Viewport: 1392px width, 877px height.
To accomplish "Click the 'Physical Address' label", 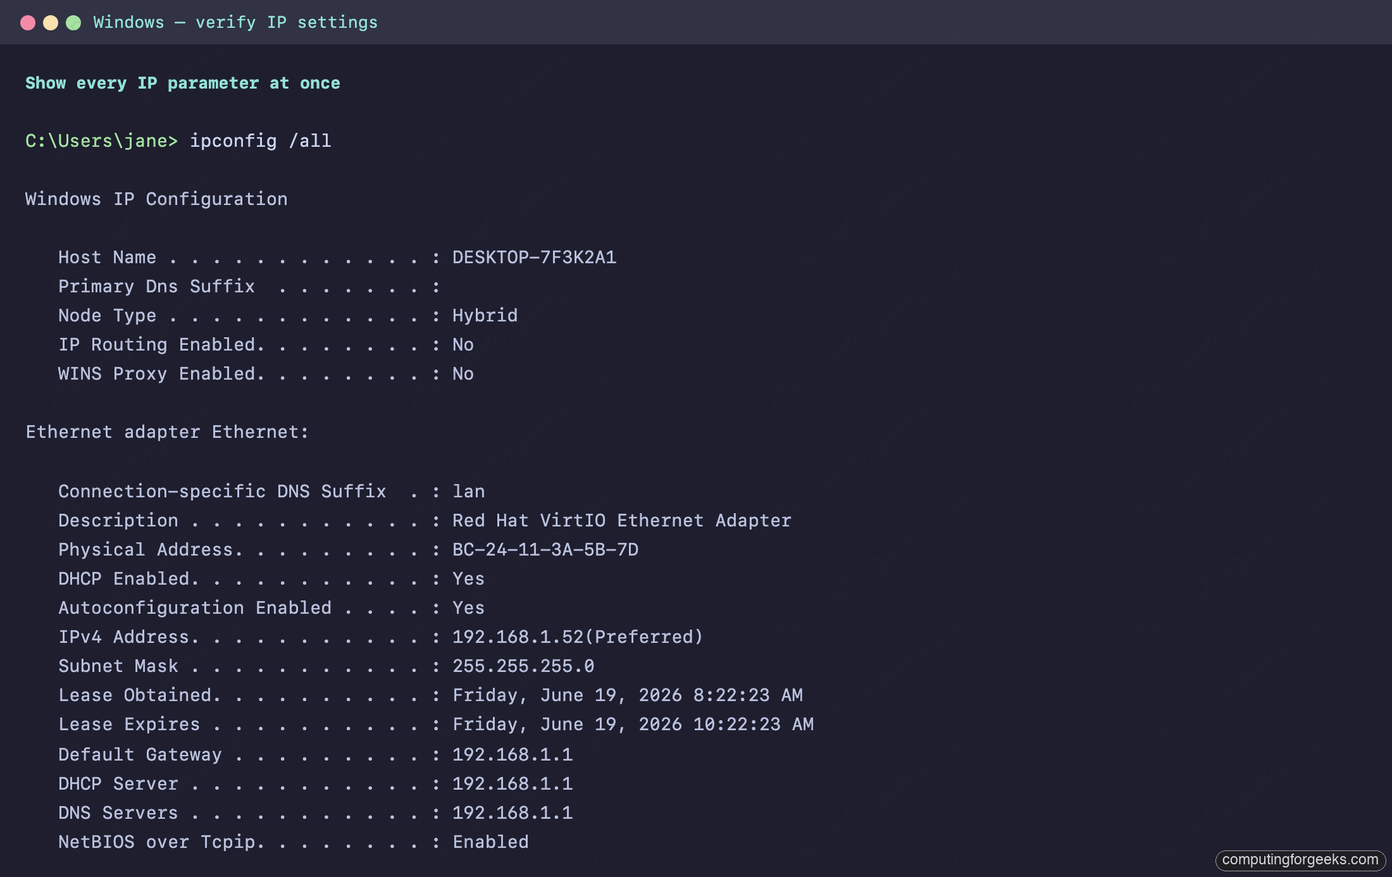I will 146,550.
